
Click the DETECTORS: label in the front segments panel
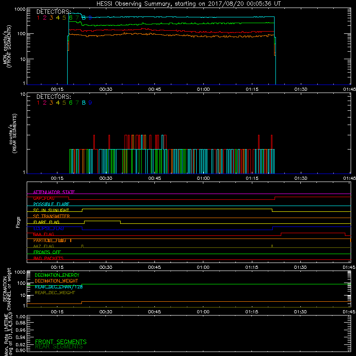pos(54,12)
